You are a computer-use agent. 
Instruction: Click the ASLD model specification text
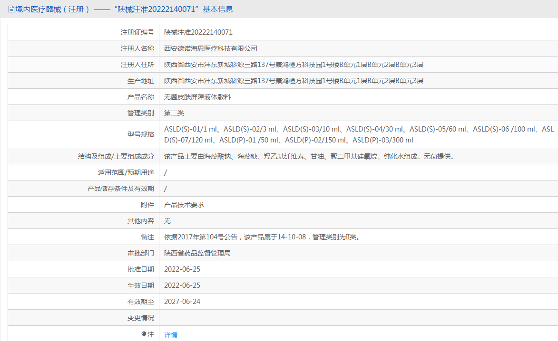point(359,134)
